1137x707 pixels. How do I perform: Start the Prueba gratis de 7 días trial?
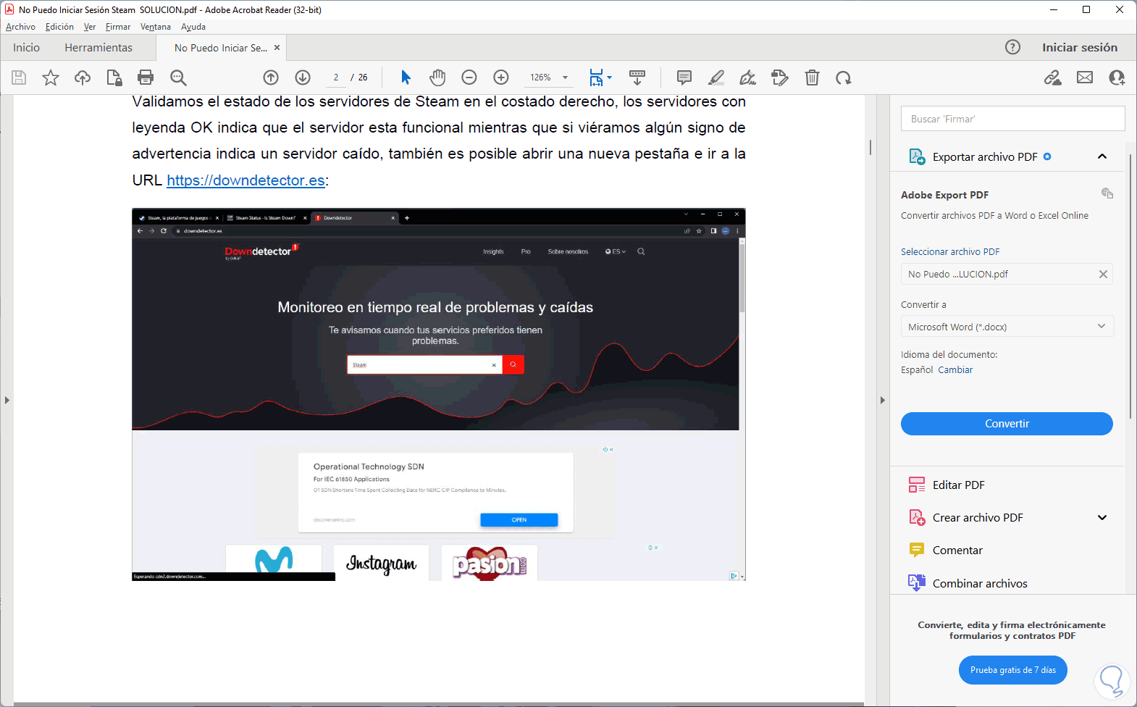1013,670
